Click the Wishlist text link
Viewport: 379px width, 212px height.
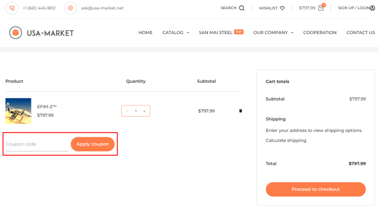[x=268, y=8]
